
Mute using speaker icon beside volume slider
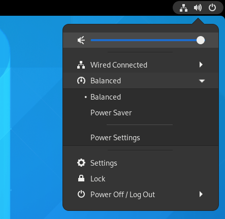(x=81, y=40)
